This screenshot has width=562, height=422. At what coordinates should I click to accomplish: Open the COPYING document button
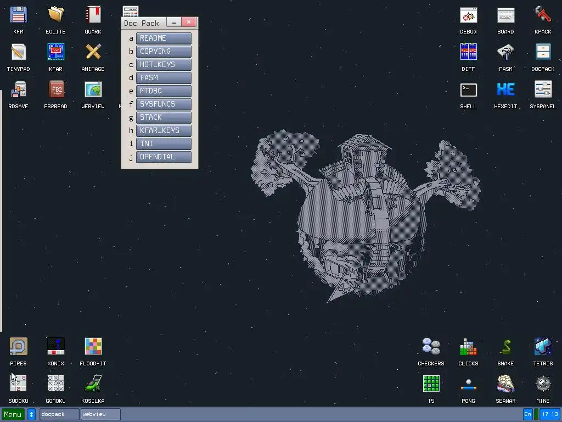[x=164, y=52]
